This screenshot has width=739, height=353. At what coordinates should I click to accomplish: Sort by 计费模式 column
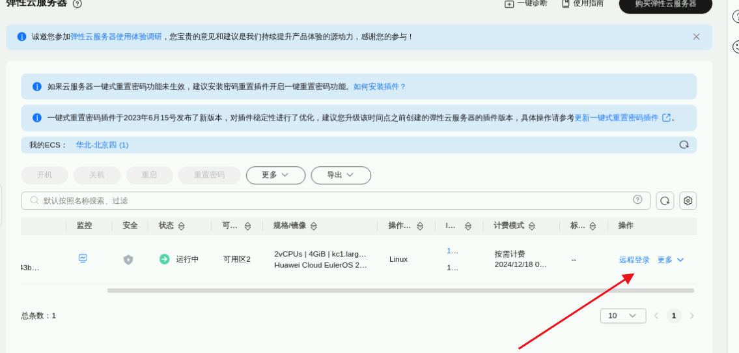[532, 226]
